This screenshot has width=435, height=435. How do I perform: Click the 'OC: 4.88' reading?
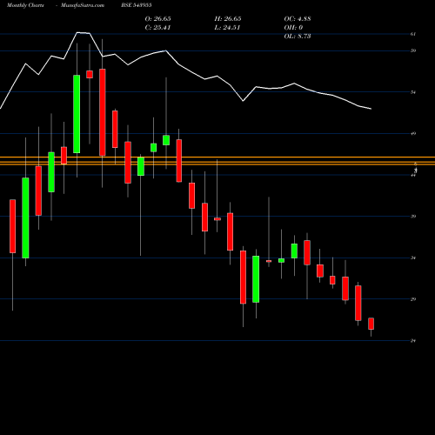coord(298,19)
